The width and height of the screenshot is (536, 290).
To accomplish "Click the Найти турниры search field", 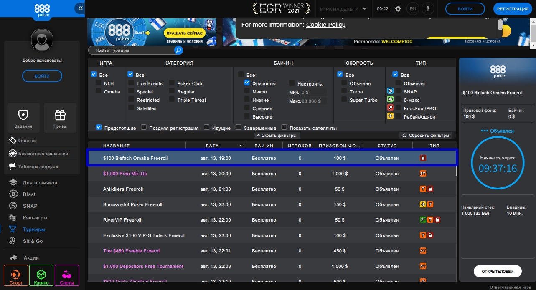I will click(x=132, y=50).
